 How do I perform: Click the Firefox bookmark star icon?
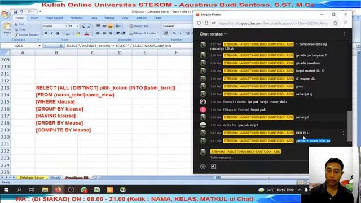point(336,23)
